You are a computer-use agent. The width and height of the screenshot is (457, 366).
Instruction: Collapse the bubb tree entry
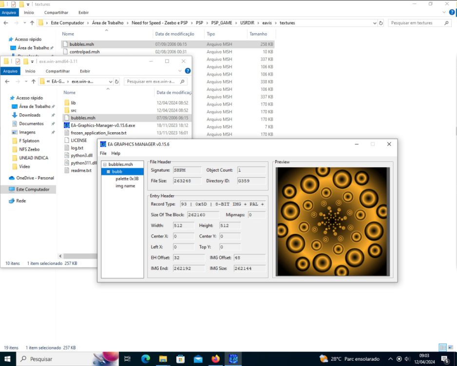coord(108,172)
